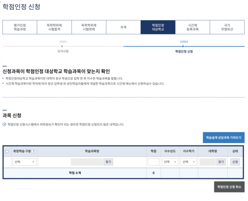This screenshot has height=201, width=248.
Task: Click the 학점 소계 value 0
Action: tap(154, 173)
